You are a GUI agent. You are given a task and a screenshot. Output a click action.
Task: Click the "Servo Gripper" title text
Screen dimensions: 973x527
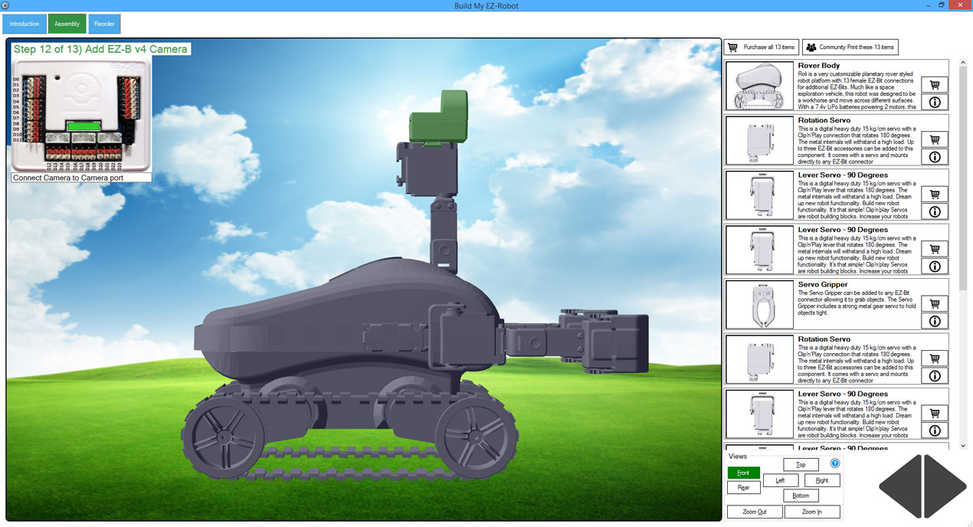point(824,285)
